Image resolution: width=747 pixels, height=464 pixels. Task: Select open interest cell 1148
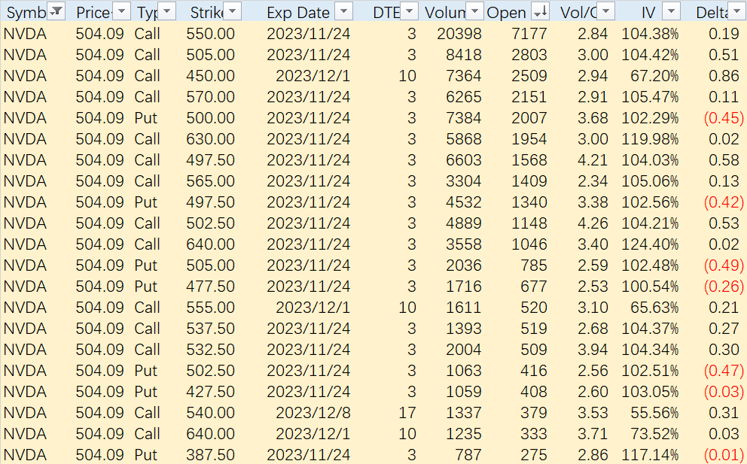pos(529,223)
